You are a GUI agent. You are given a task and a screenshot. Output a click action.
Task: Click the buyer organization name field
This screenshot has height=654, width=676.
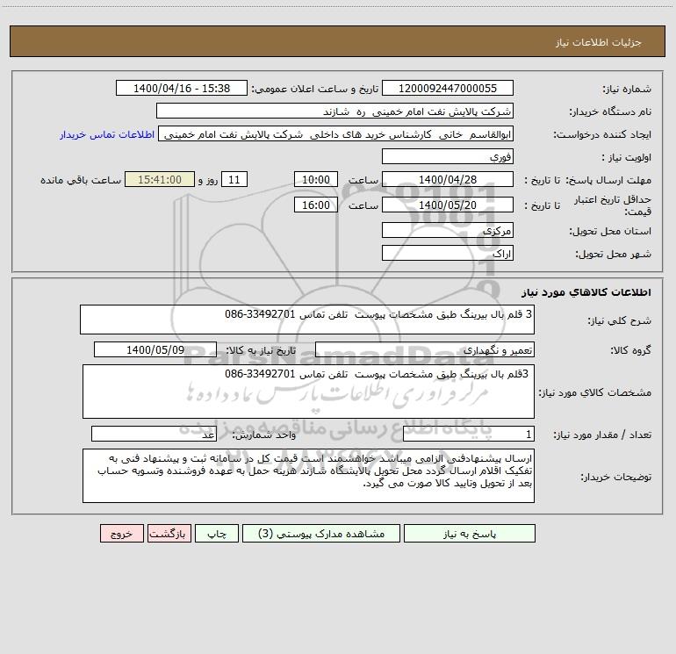point(334,111)
